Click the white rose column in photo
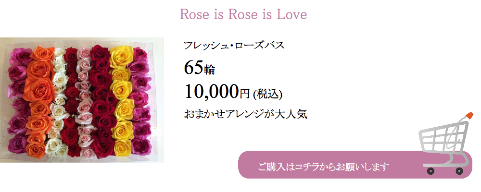Image resolution: width=481 pixels, height=192 pixels. click(x=59, y=102)
